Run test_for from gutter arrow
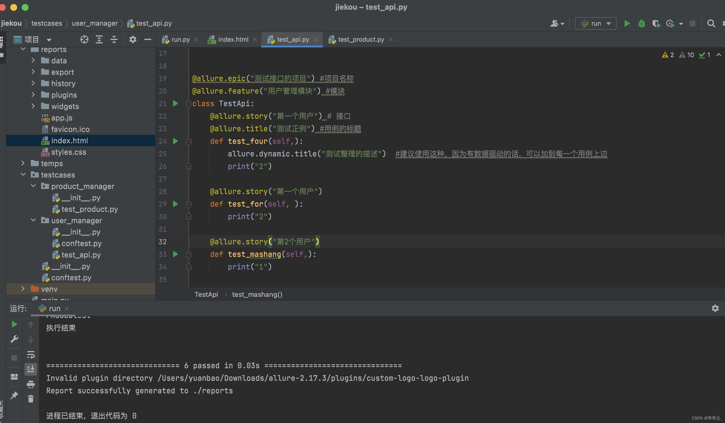This screenshot has height=423, width=725. [175, 204]
